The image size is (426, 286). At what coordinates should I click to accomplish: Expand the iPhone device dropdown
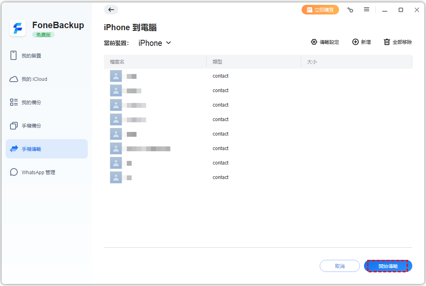[x=155, y=43]
